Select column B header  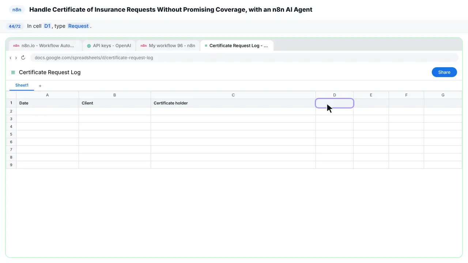[x=115, y=95]
